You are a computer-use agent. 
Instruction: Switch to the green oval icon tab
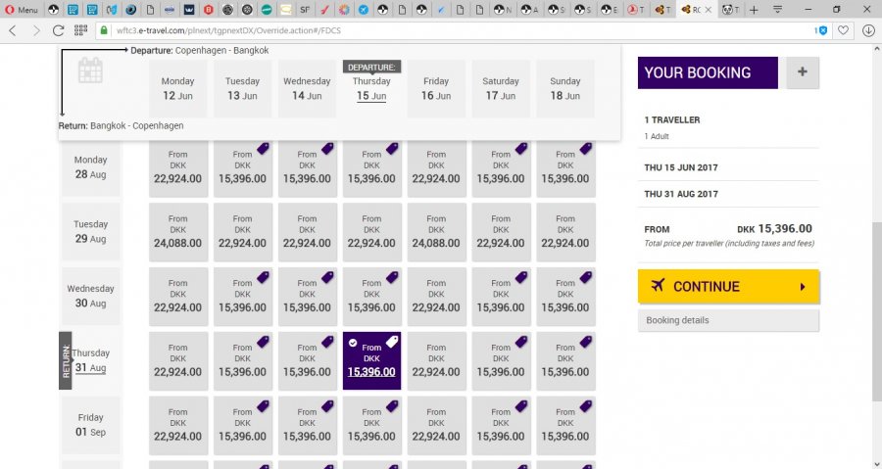click(x=267, y=10)
